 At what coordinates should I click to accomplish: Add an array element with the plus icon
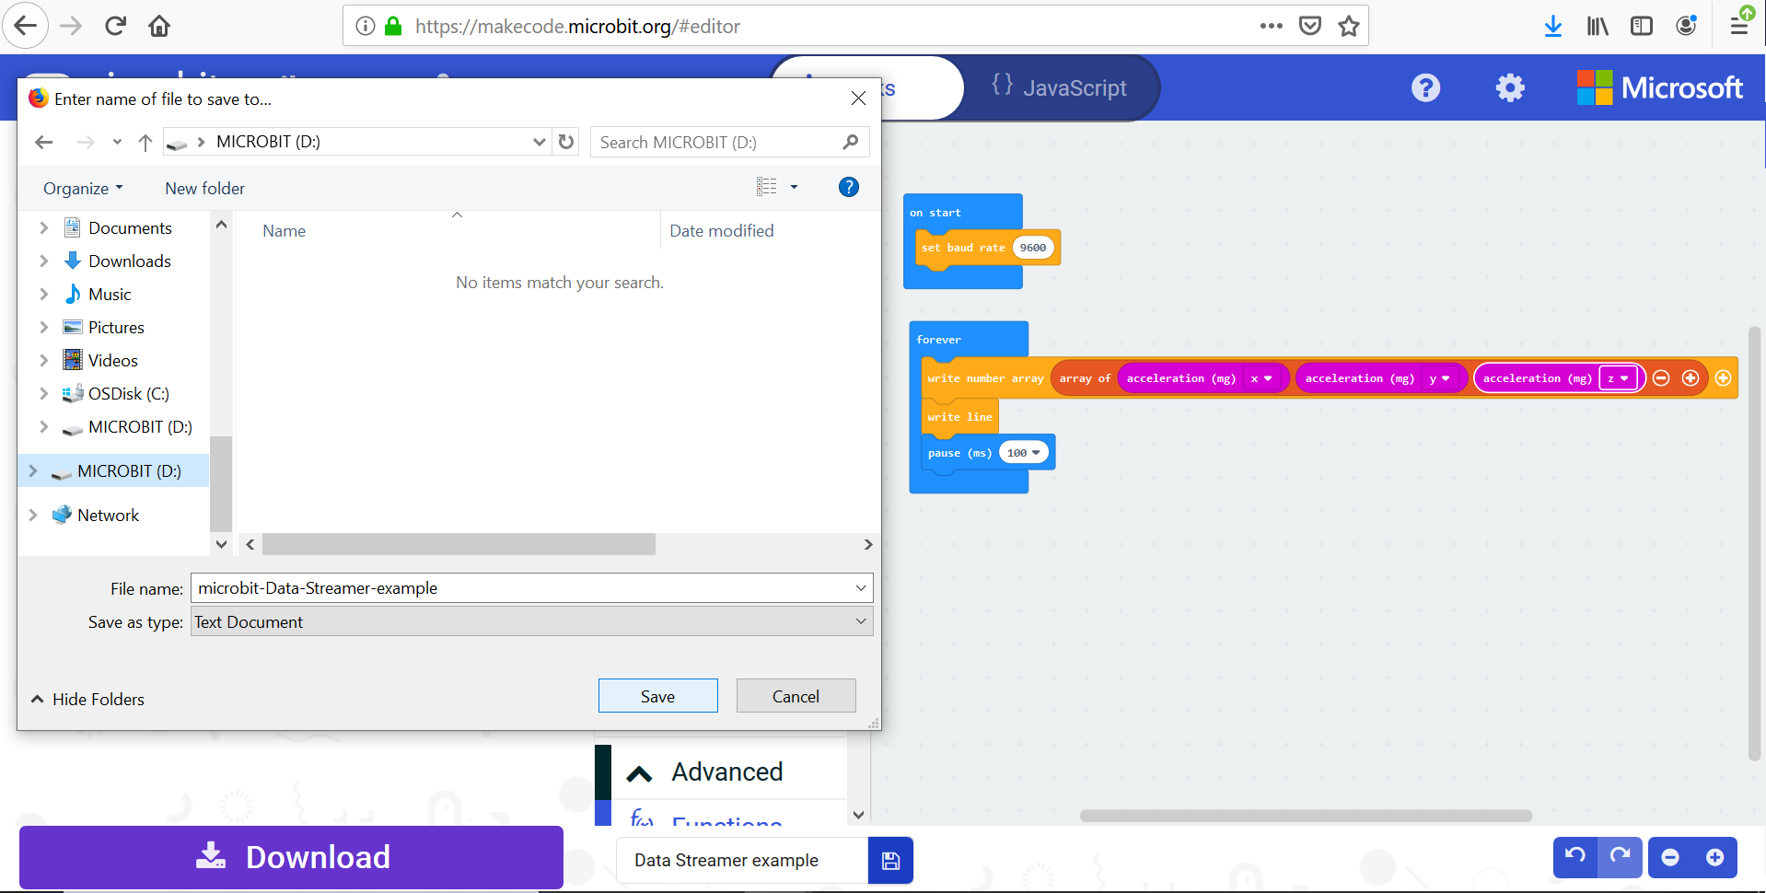point(1692,377)
